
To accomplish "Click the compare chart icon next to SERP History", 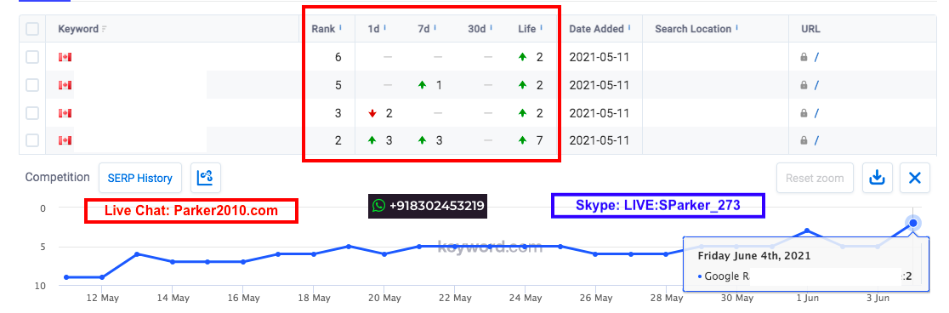I will click(206, 178).
